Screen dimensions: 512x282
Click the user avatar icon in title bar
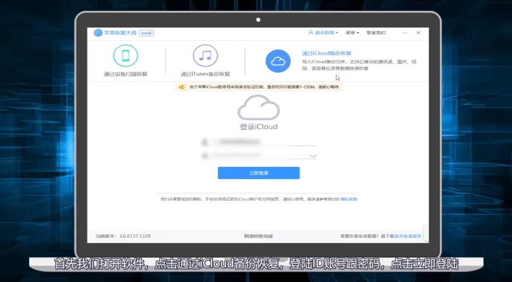tap(311, 33)
